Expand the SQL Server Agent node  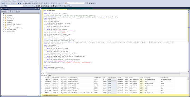(x=4, y=29)
